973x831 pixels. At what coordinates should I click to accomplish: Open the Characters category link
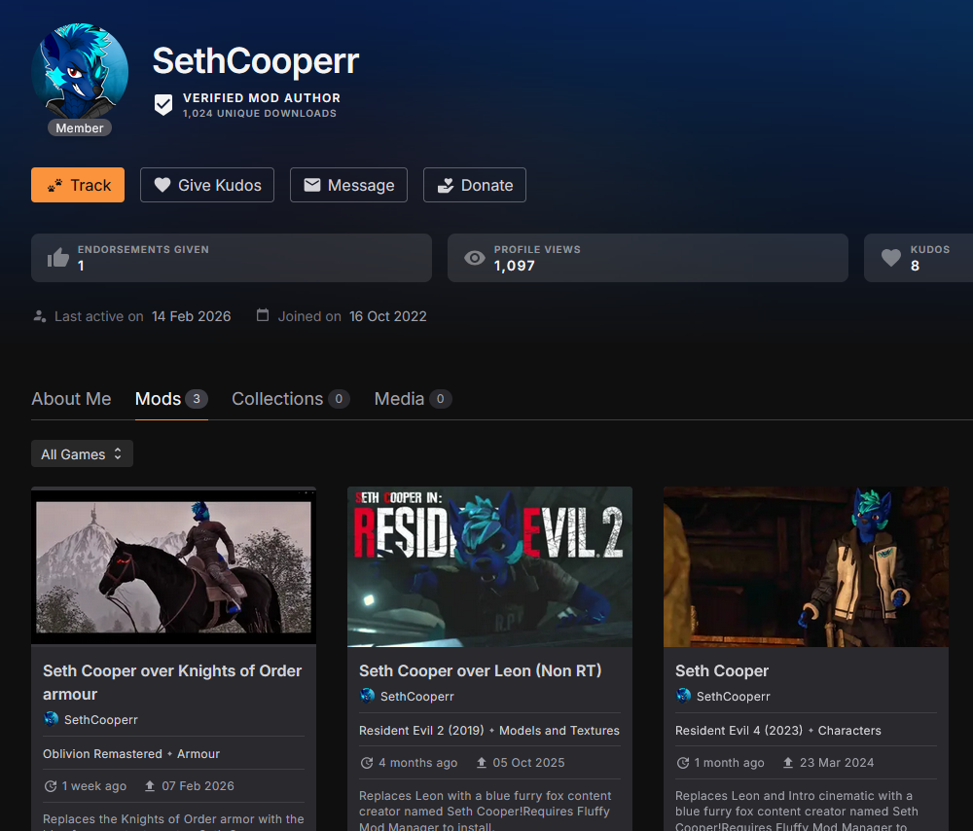point(849,731)
